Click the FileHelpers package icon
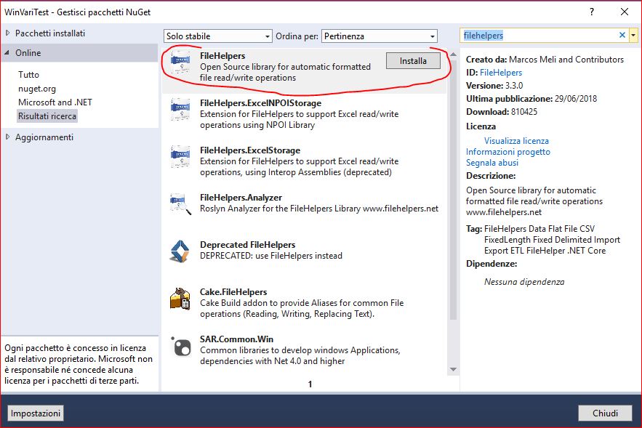642x428 pixels. [180, 63]
